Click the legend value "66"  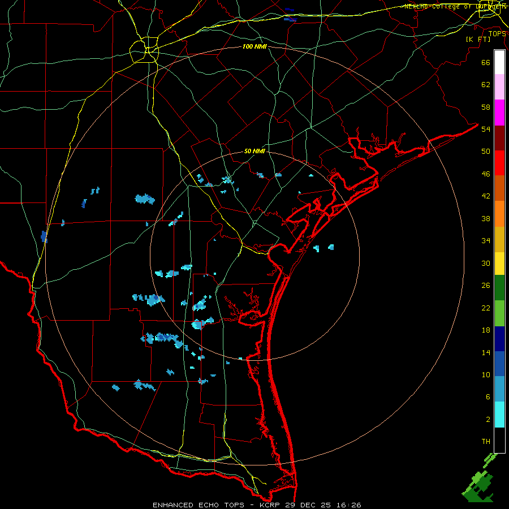486,62
